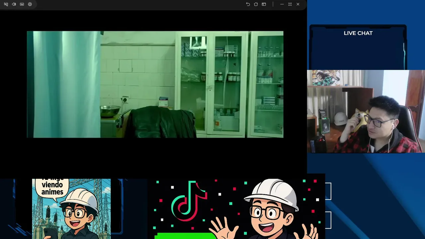This screenshot has width=425, height=239.
Task: Click the crossed-out screen icon in title bar
Action: pos(6,4)
